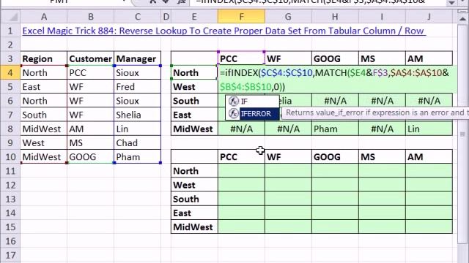Select row 2 header
Viewport: 469px width, 263px height.
10,45
